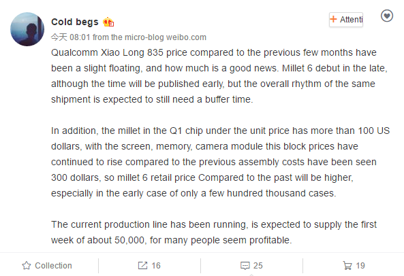
Task: Open Cold begs profile avatar
Action: 27,29
